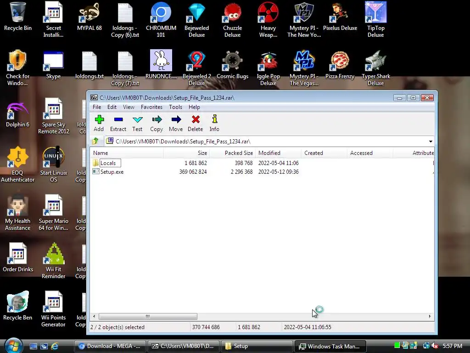Click the Copy toolbar icon

point(157,123)
